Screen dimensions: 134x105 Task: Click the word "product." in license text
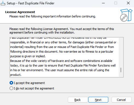click(x=16, y=75)
